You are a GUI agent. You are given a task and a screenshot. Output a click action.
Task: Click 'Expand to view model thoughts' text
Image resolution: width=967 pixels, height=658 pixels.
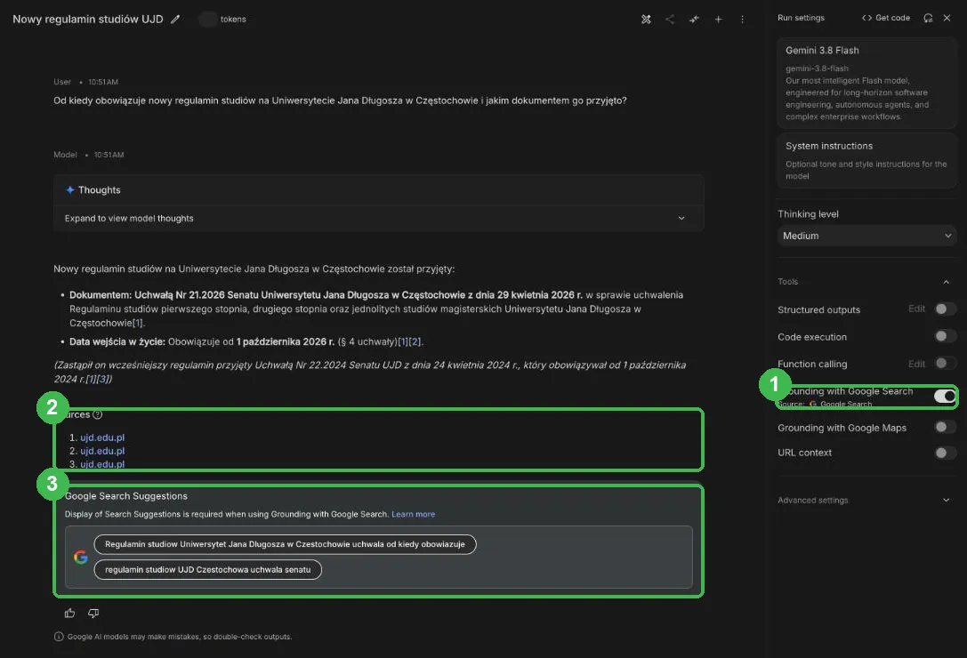[x=129, y=218]
